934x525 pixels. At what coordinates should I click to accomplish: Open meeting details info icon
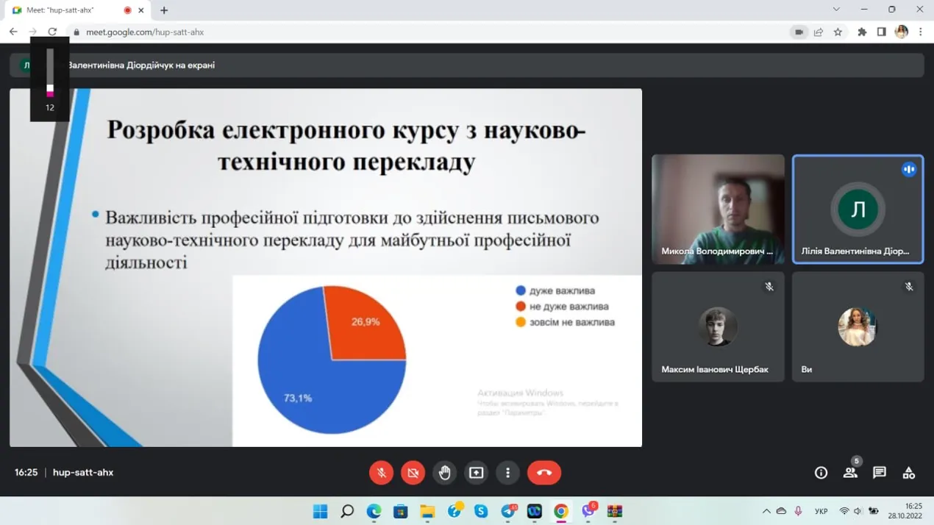coord(821,473)
